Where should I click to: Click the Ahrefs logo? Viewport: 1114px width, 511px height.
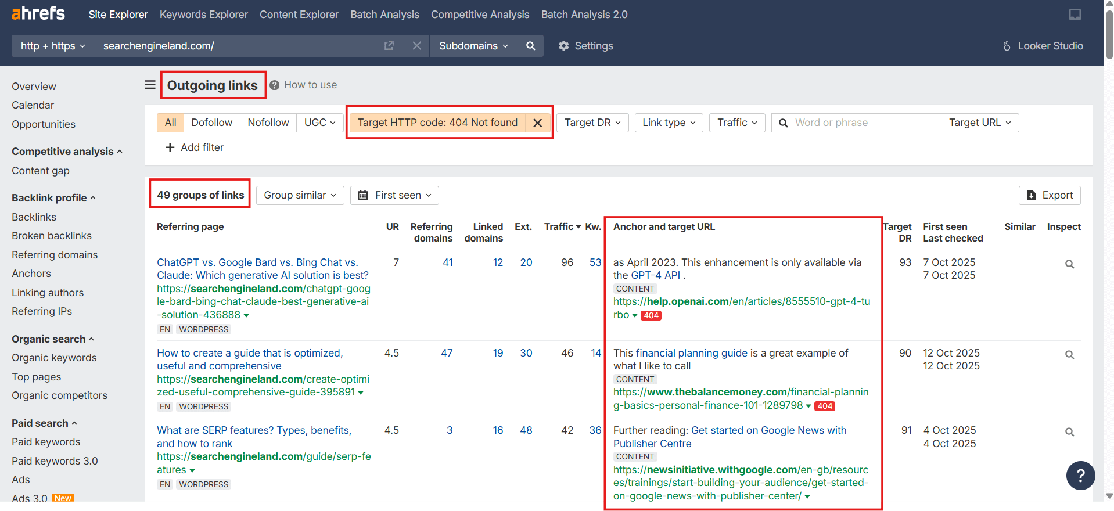(38, 13)
